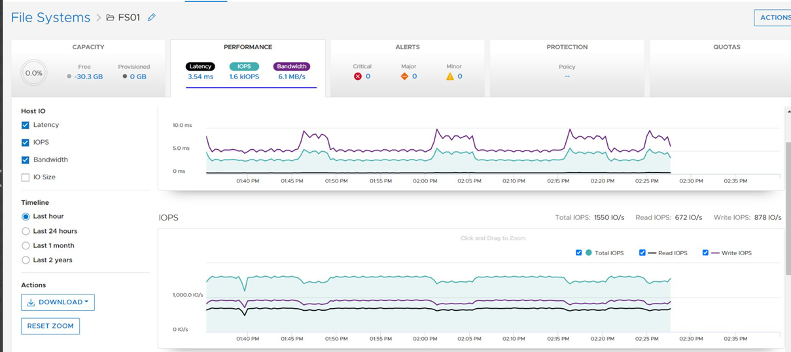Click the folder icon before FS01

110,18
